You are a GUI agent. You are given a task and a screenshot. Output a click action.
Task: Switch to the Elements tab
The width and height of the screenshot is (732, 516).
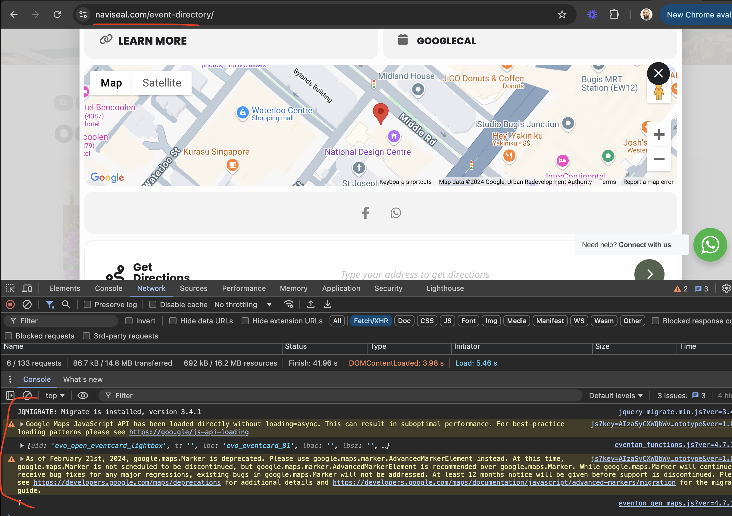(x=64, y=289)
